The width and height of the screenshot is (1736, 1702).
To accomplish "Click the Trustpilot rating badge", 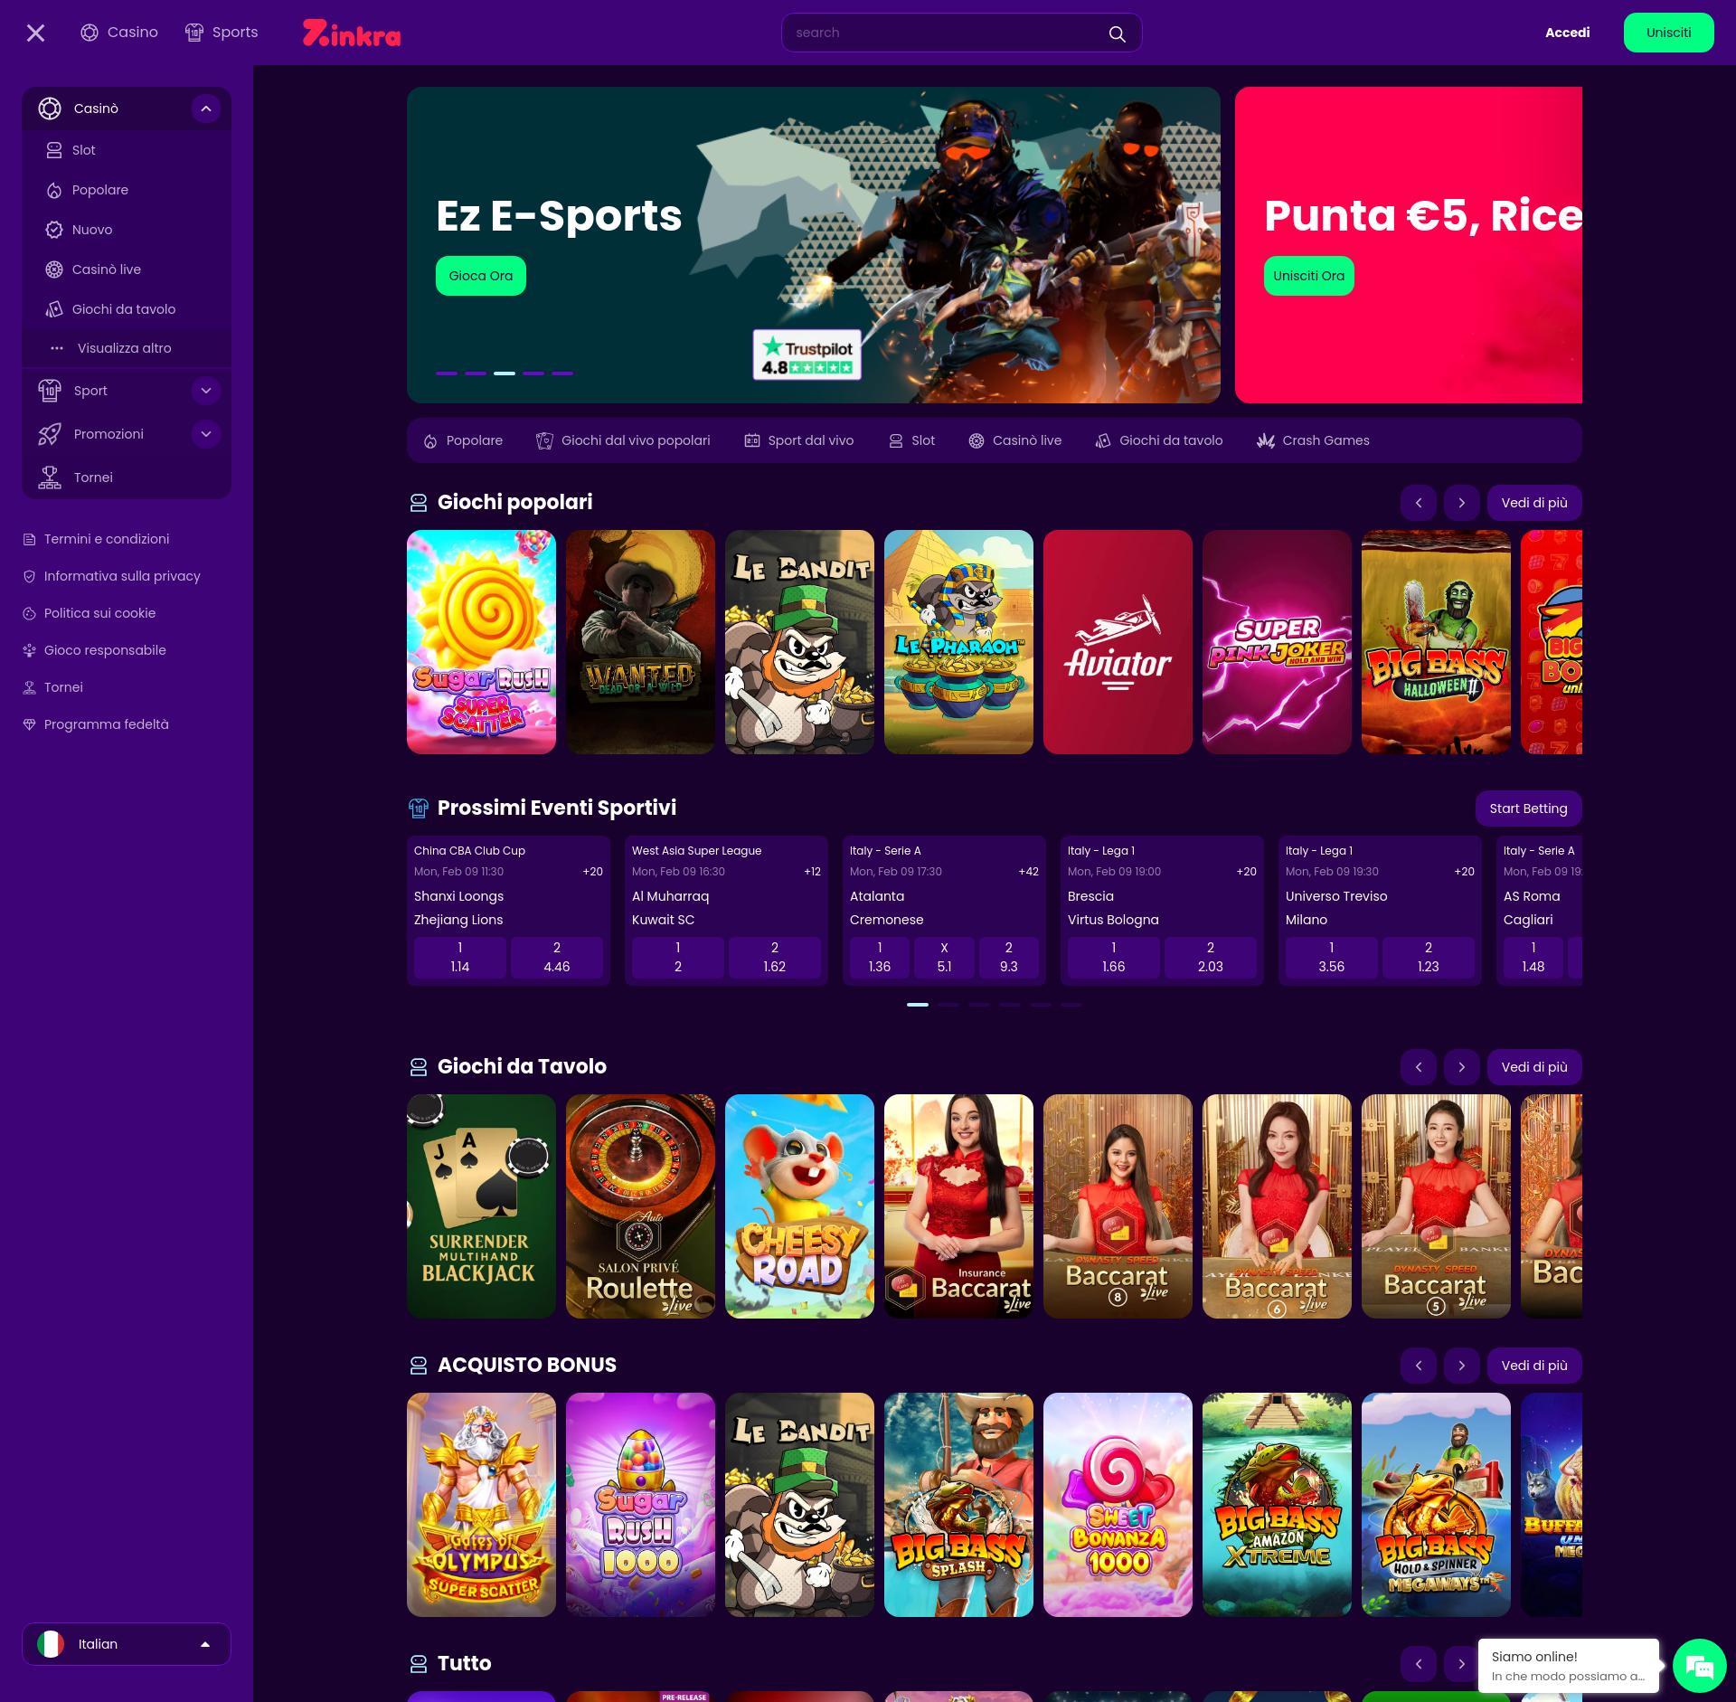I will [x=807, y=355].
